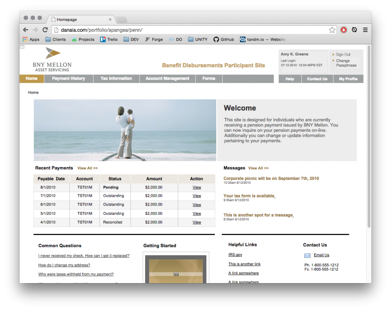Open the Tax Information tab
Viewport: 391px width, 311px height.
[116, 79]
